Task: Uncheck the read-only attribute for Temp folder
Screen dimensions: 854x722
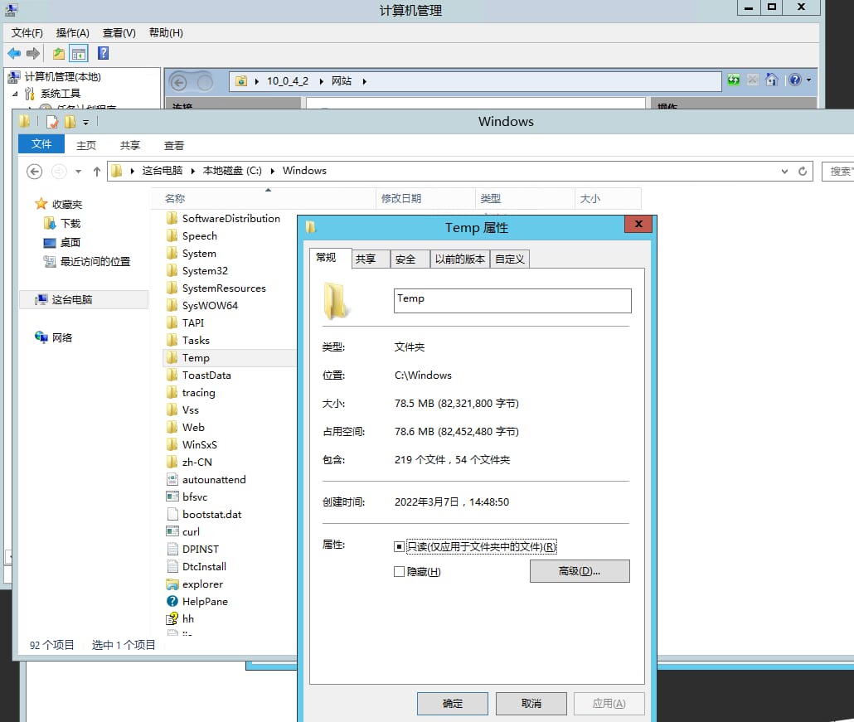Action: [401, 546]
